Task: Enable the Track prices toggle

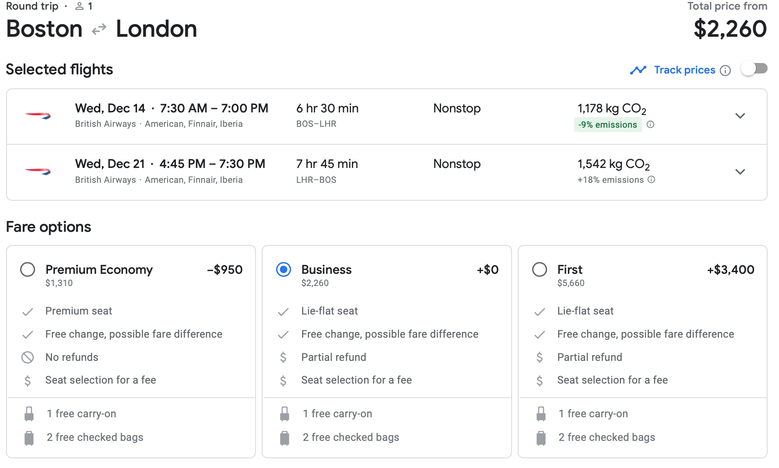Action: click(x=754, y=69)
